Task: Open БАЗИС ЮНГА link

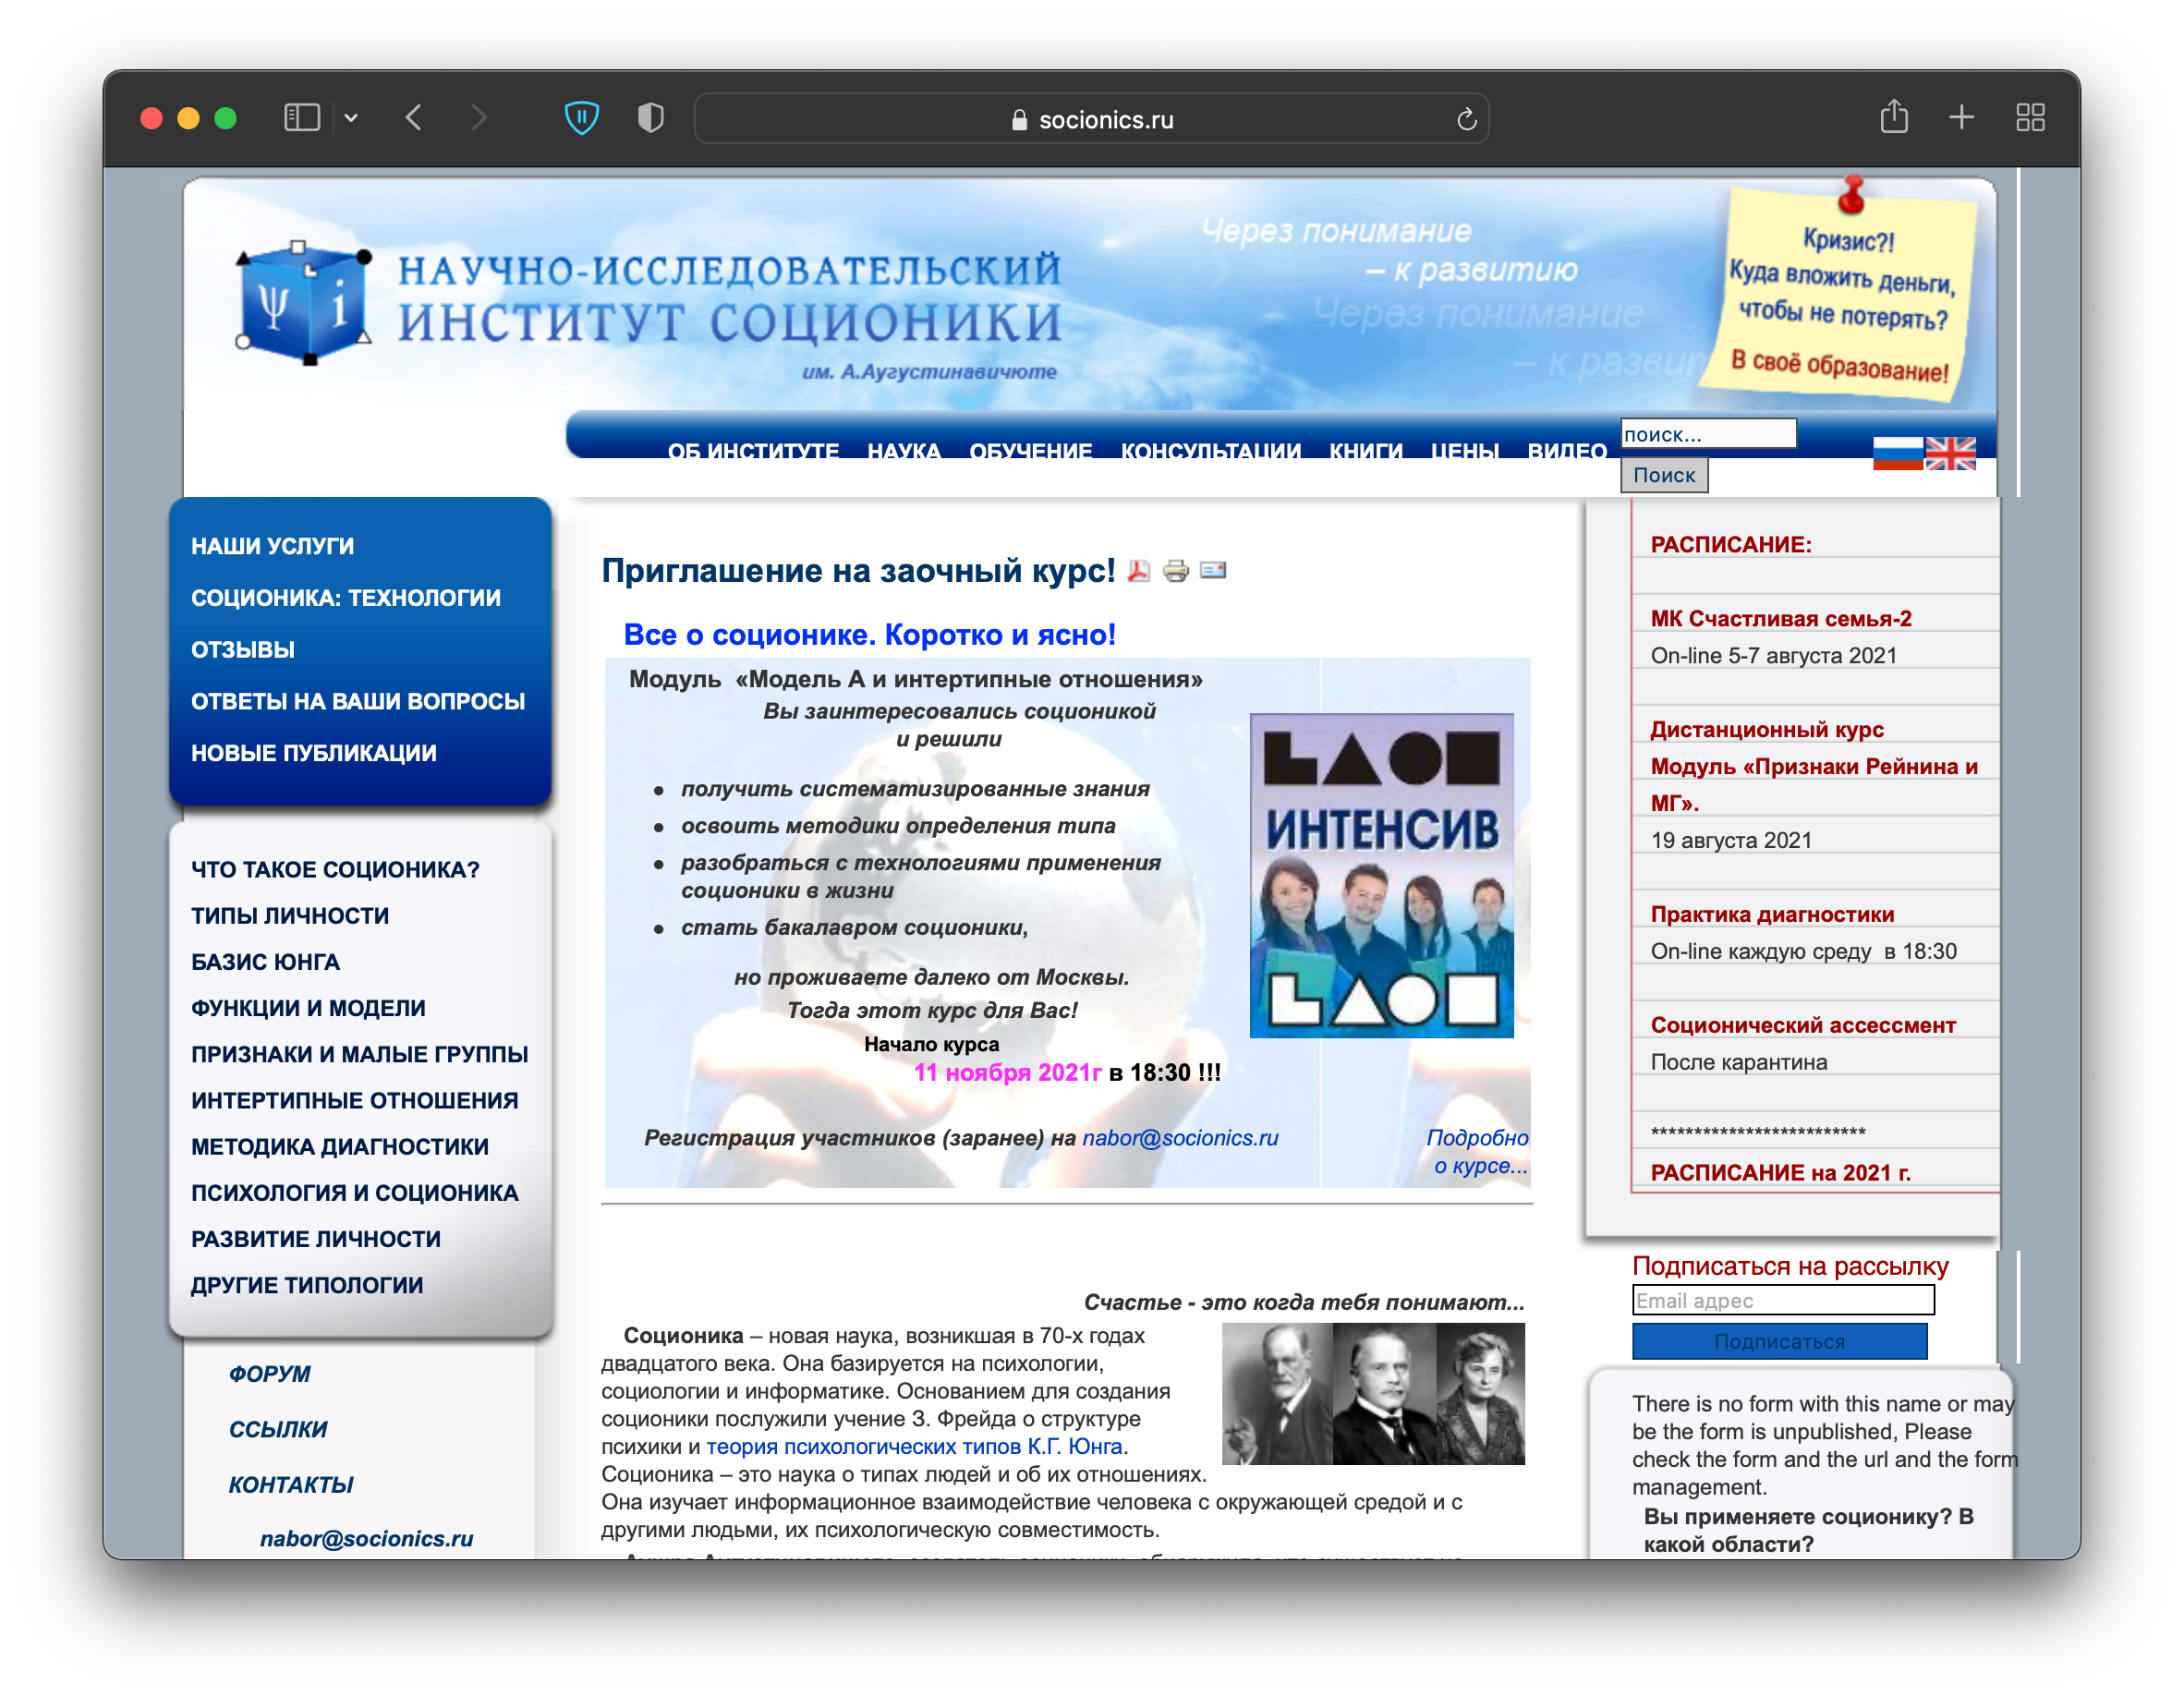Action: tap(265, 961)
